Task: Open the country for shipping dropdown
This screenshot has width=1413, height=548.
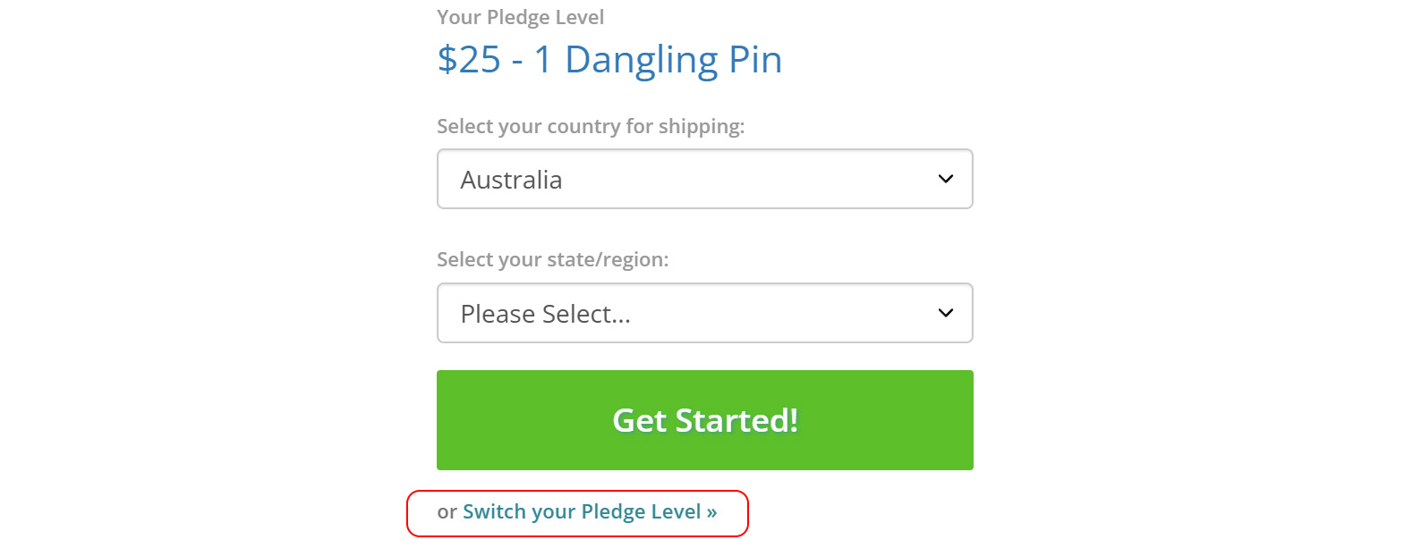Action: tap(704, 179)
